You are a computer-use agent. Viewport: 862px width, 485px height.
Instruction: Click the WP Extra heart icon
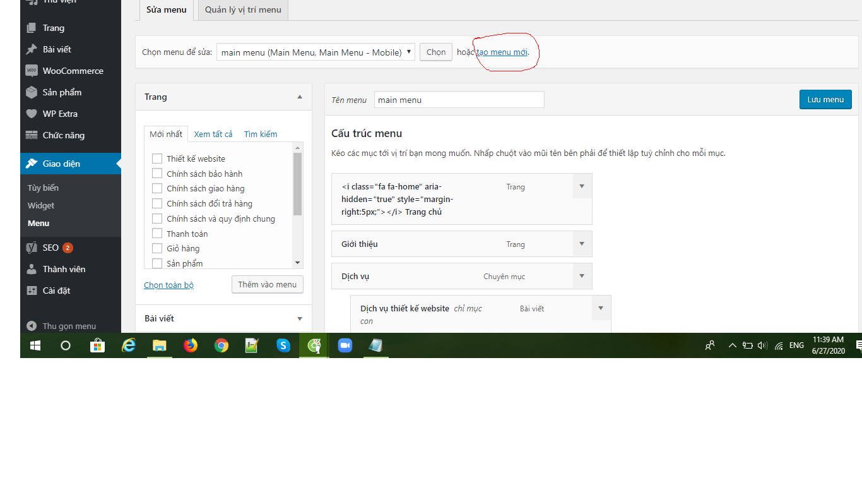(32, 114)
